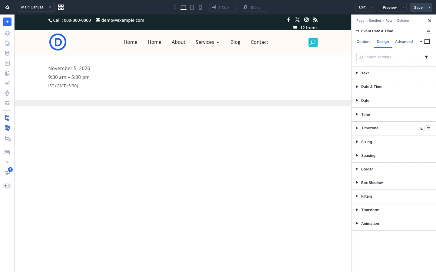Open the help question mark icon
This screenshot has width=436, height=272.
(x=7, y=163)
